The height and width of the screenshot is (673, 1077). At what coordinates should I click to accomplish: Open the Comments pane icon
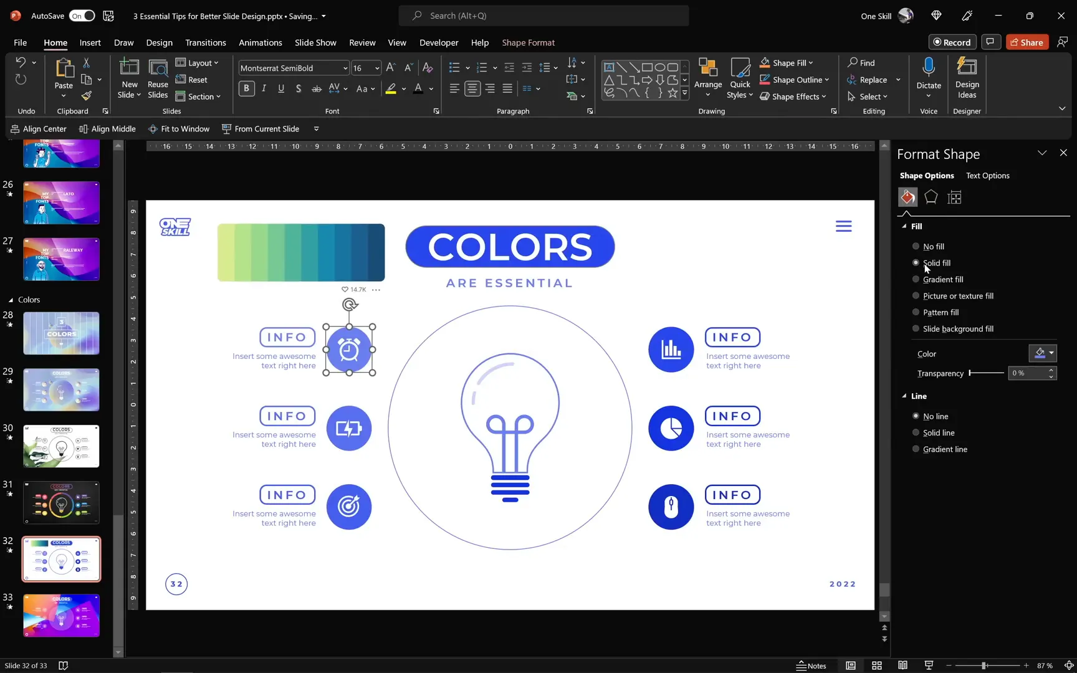[x=990, y=42]
